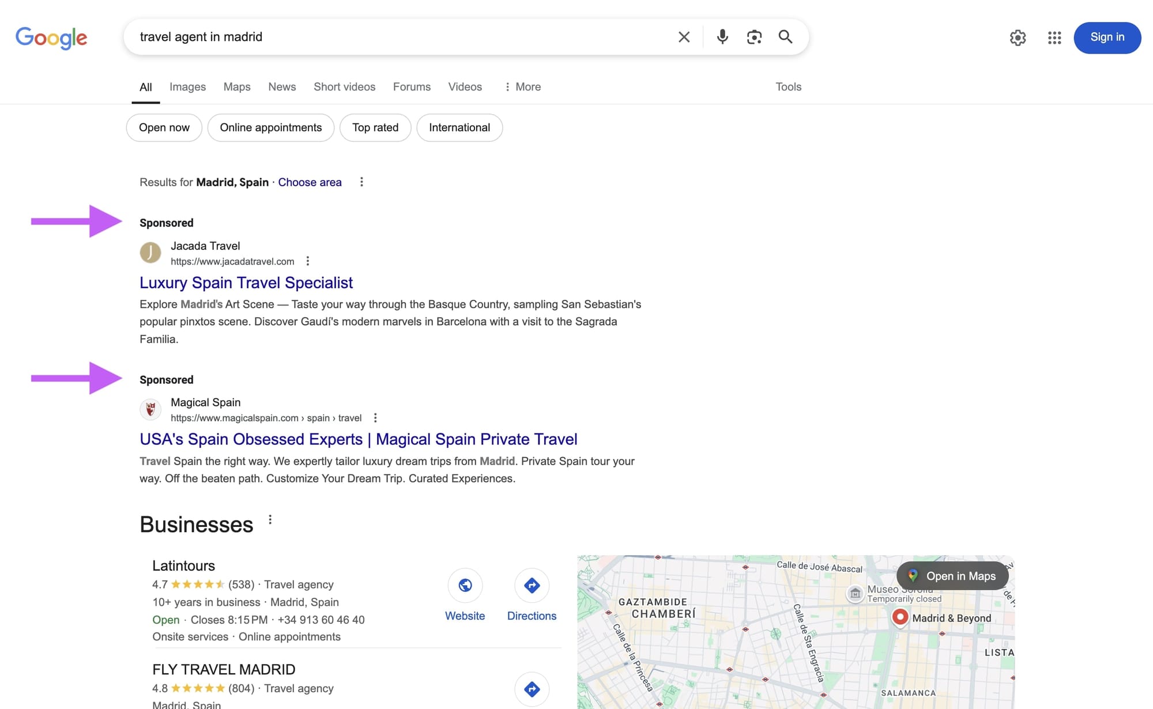1153x709 pixels.
Task: Open the three-dot menu for Jacada Travel ad
Action: [x=308, y=261]
